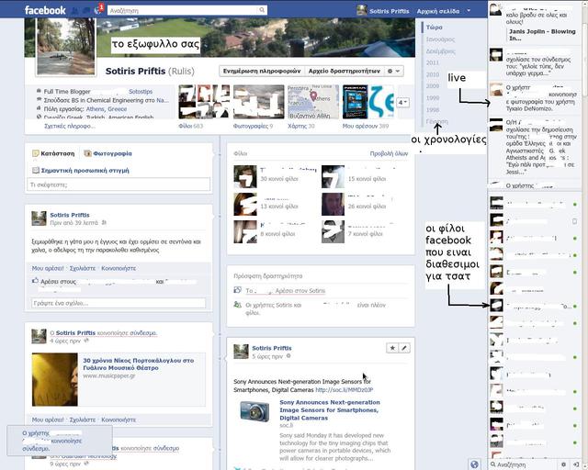
Task: Open the like icon in Πρόσφατη δραστηριότητα
Action: click(x=237, y=290)
